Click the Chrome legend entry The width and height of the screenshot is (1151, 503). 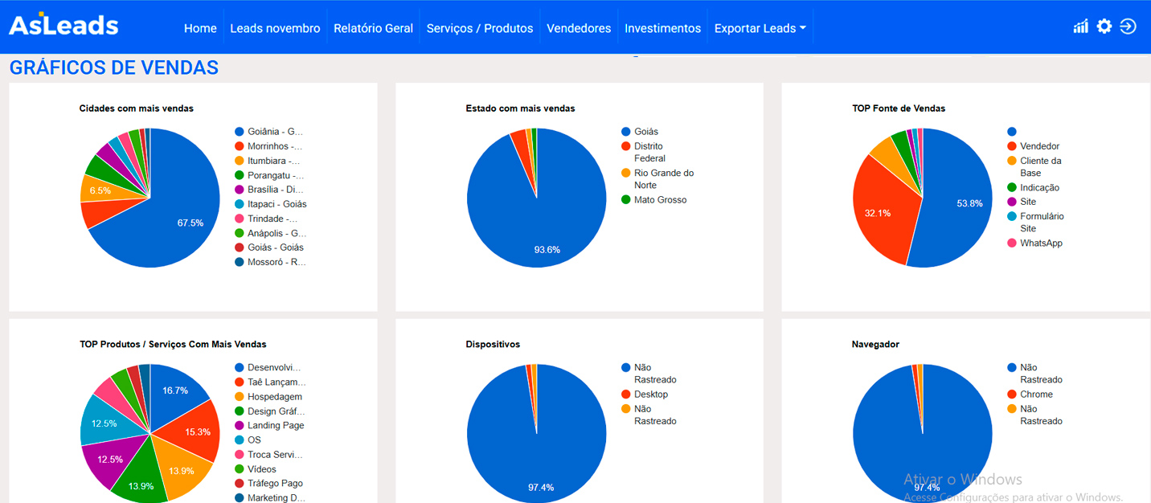pos(1036,395)
